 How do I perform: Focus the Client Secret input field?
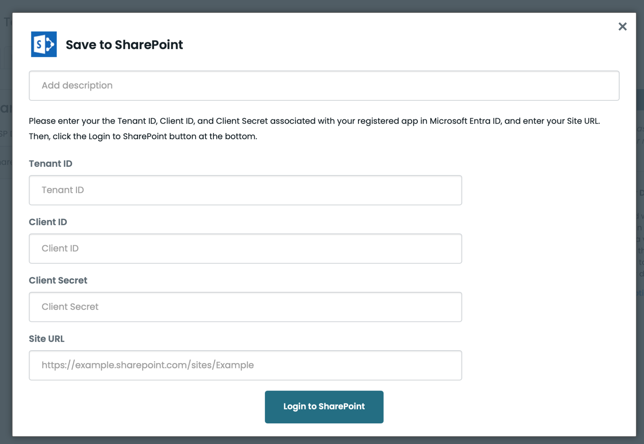tap(245, 307)
